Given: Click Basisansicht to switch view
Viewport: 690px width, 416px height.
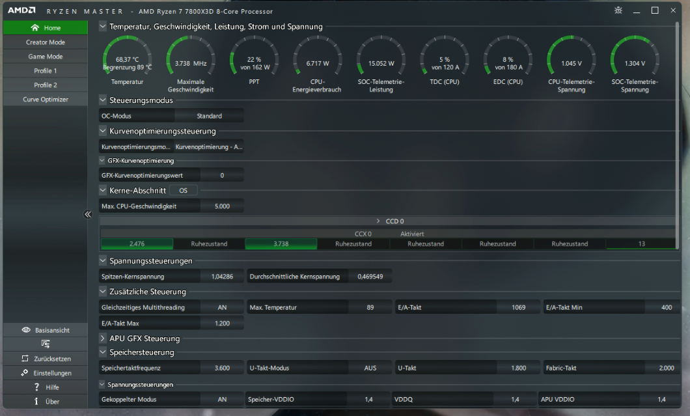Looking at the screenshot, I should click(46, 329).
